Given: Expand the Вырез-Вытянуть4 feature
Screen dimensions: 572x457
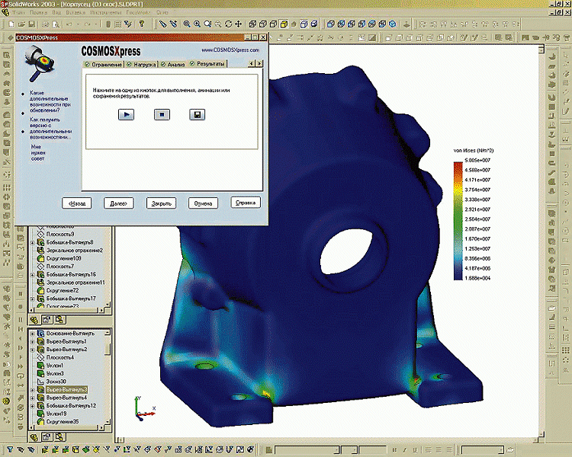Looking at the screenshot, I should 33,398.
